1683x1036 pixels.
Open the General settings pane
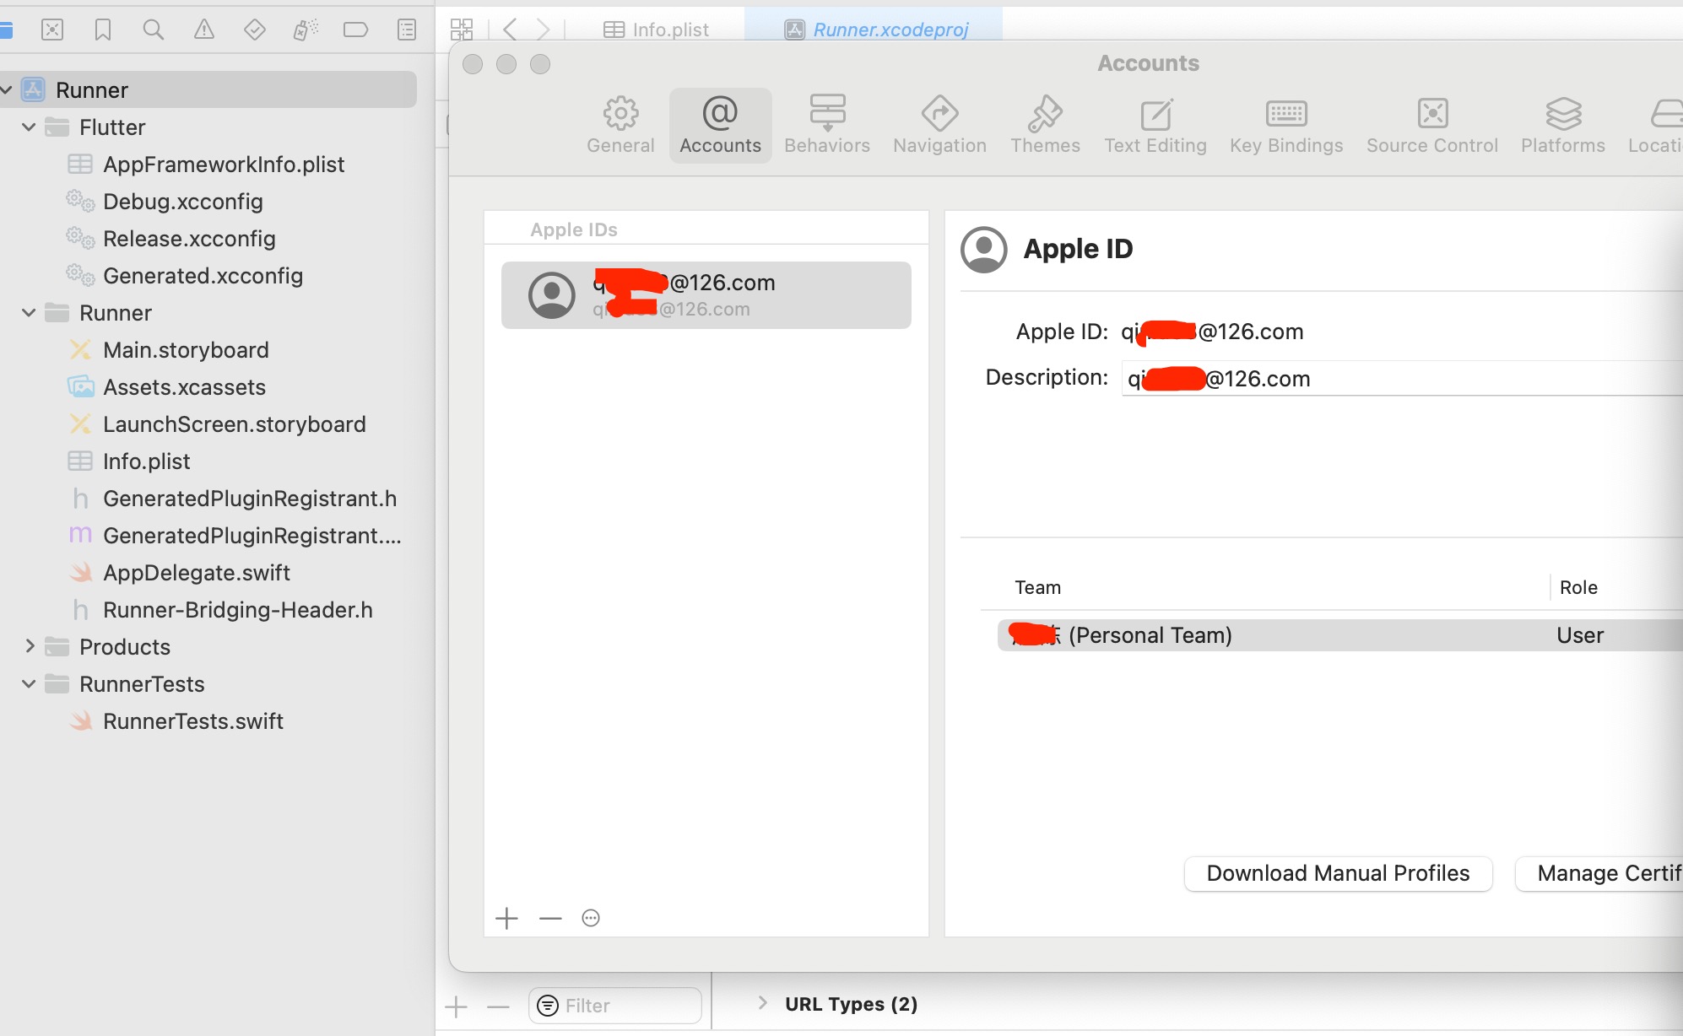[620, 125]
